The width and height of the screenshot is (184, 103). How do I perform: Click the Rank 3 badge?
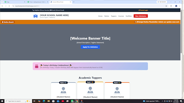[117, 83]
